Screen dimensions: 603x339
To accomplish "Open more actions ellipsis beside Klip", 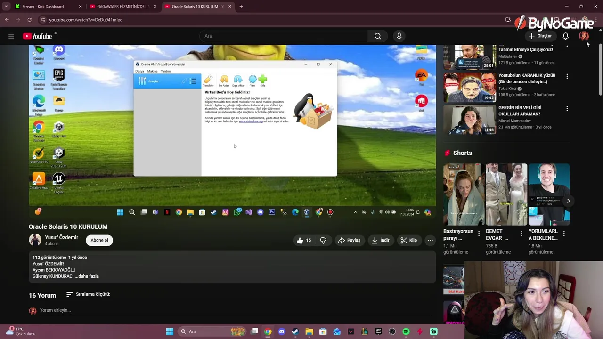I will (430, 240).
